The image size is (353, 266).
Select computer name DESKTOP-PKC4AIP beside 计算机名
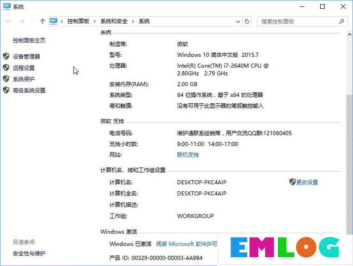click(202, 182)
